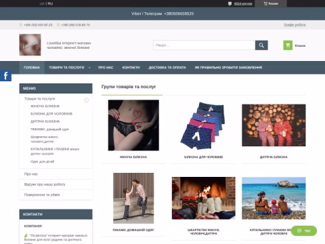Open Facebook page via side icon
This screenshot has height=244, width=325.
click(x=5, y=76)
